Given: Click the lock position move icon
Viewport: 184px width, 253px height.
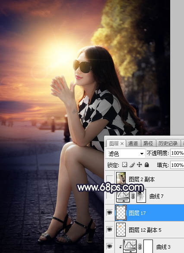Looking at the screenshot, I should [x=139, y=165].
